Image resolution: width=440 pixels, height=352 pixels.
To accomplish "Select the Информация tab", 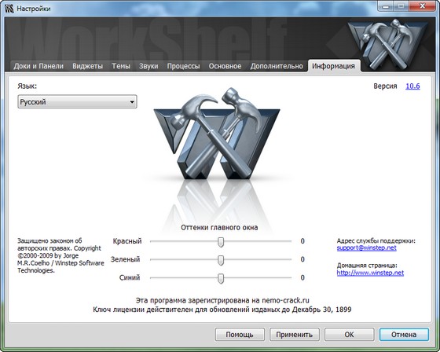I will point(333,66).
